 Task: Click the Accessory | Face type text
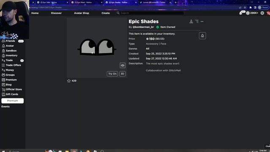(x=156, y=44)
